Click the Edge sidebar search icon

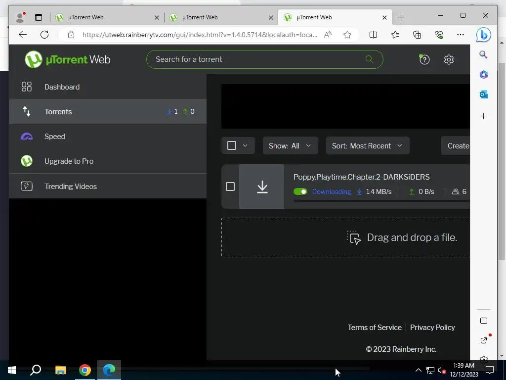coord(483,54)
